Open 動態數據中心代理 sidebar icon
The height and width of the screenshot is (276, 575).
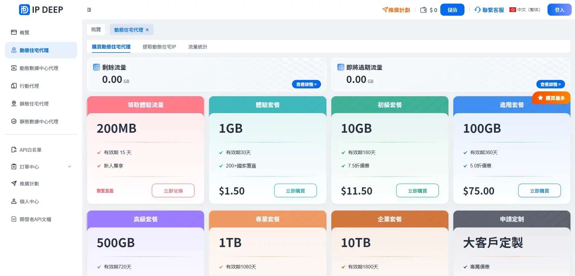click(14, 68)
